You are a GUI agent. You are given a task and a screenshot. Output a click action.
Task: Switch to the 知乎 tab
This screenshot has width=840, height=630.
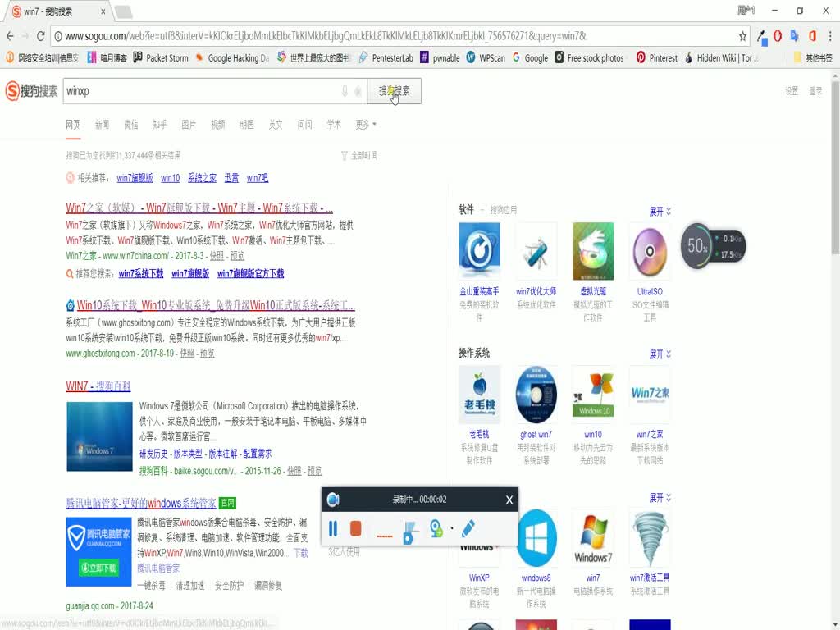tap(160, 125)
